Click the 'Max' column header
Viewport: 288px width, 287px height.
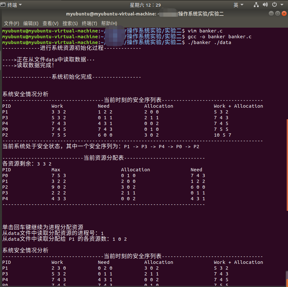click(56, 170)
